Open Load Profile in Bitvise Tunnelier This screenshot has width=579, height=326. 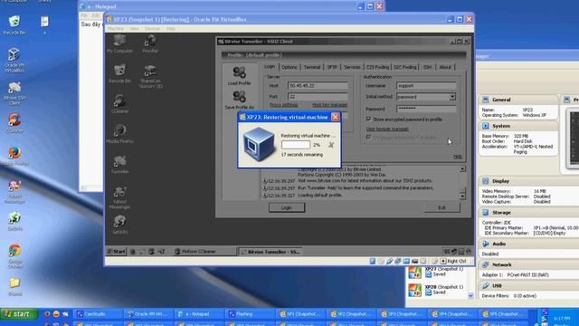click(x=239, y=76)
